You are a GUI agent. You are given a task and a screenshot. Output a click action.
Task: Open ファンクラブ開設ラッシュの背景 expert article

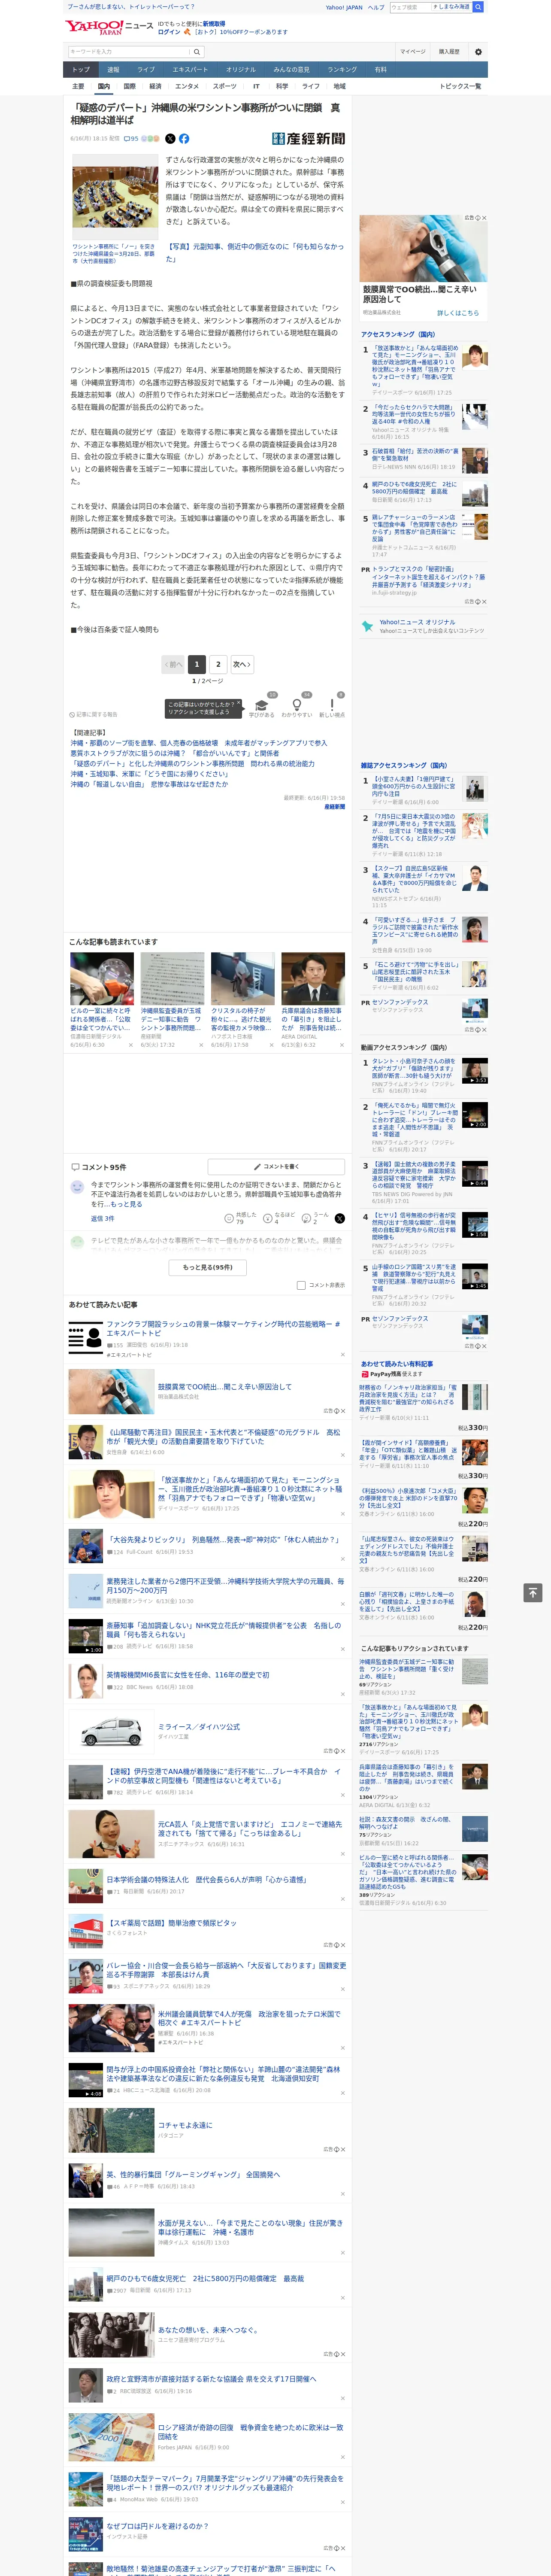pyautogui.click(x=223, y=1328)
